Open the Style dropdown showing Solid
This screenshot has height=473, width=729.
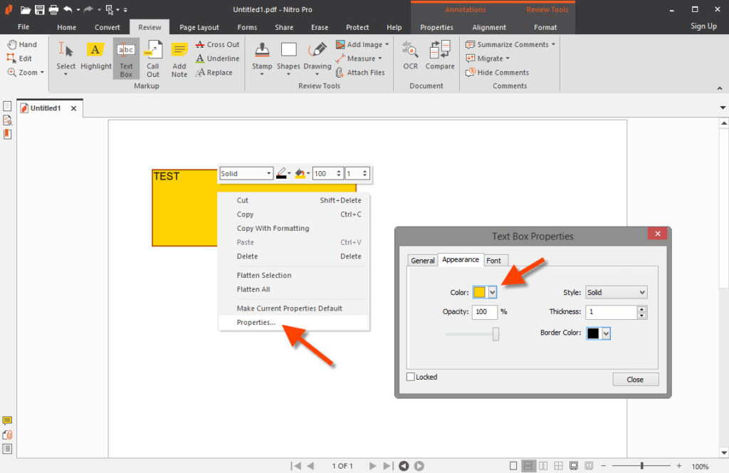pyautogui.click(x=615, y=292)
